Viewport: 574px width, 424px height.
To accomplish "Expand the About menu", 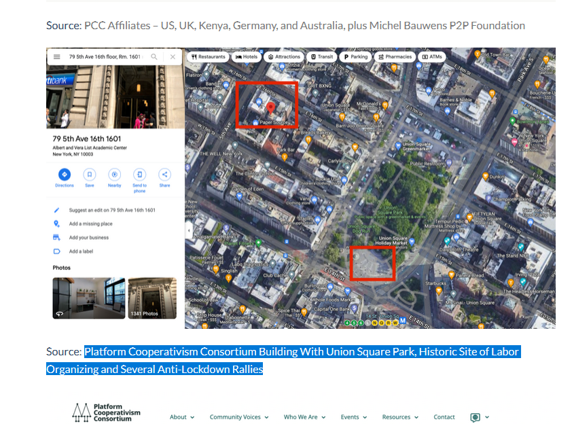I will point(182,417).
